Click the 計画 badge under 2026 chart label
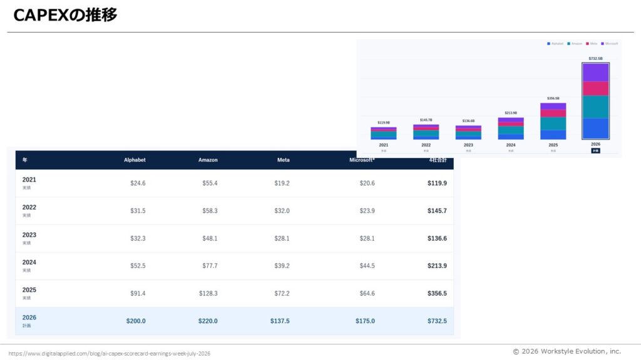 tap(596, 151)
